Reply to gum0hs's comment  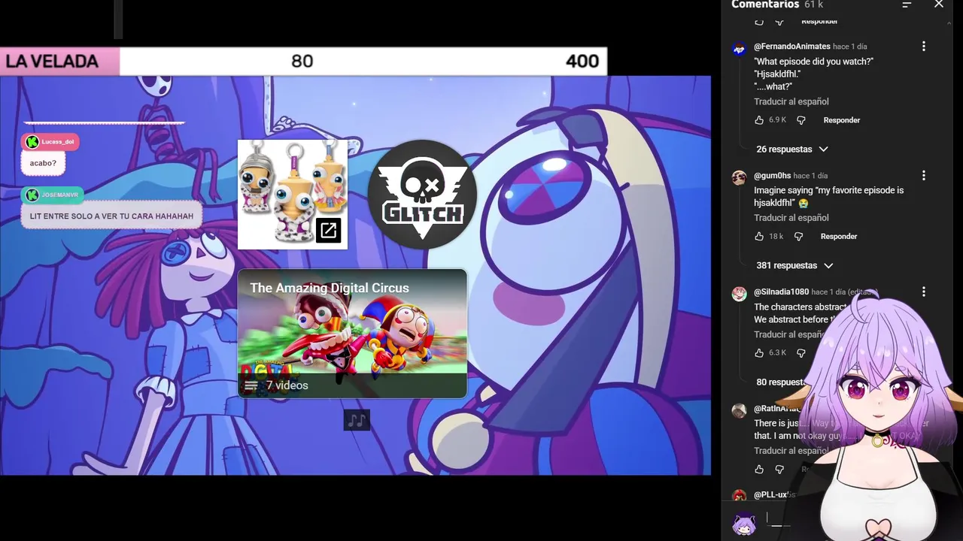tap(839, 237)
